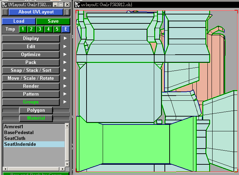Open the Pattern panel
Viewport: 239px width, 175px height.
click(x=31, y=94)
